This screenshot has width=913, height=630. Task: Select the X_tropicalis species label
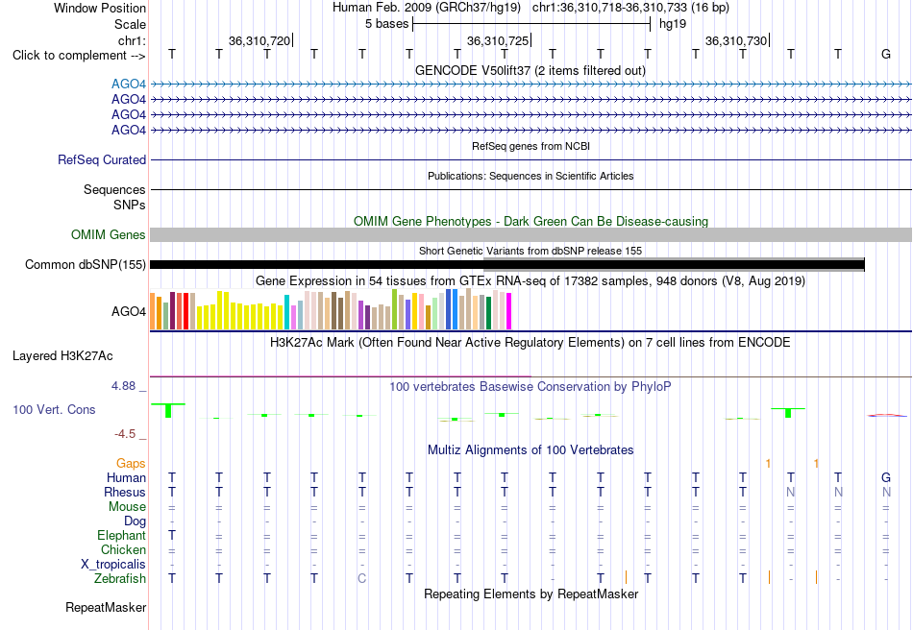(113, 565)
